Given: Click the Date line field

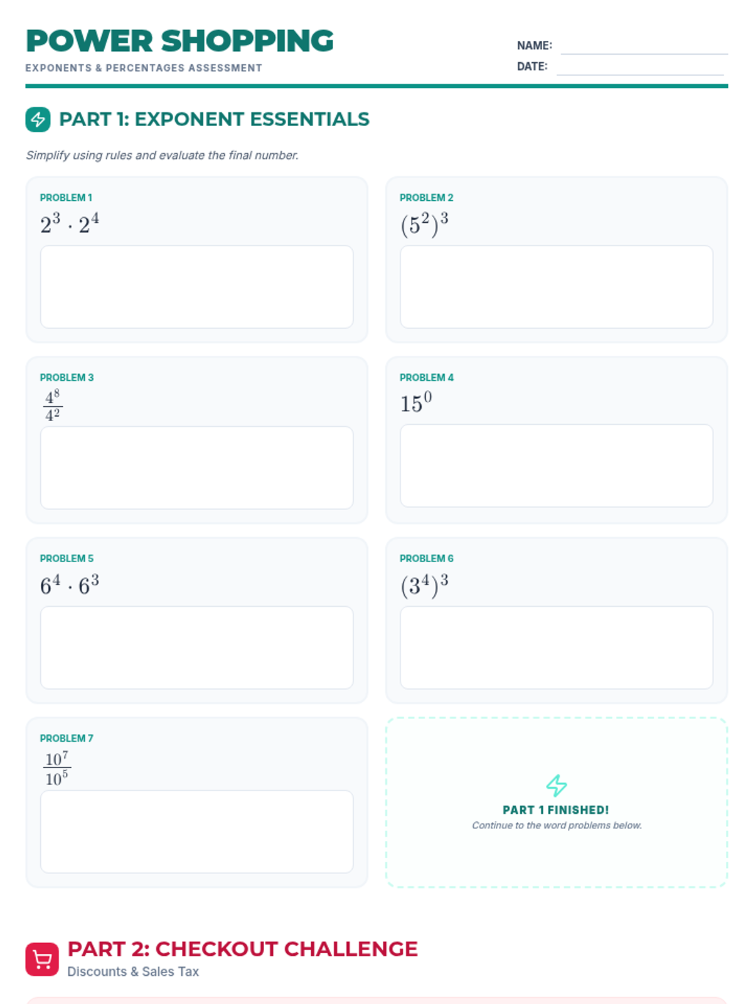Looking at the screenshot, I should point(640,67).
